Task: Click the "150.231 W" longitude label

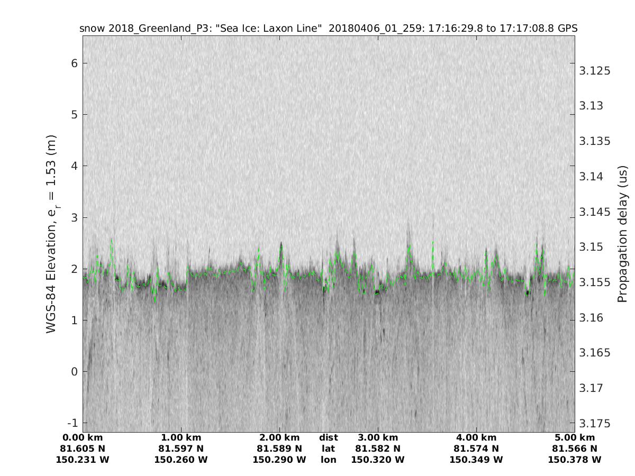Action: [x=83, y=460]
